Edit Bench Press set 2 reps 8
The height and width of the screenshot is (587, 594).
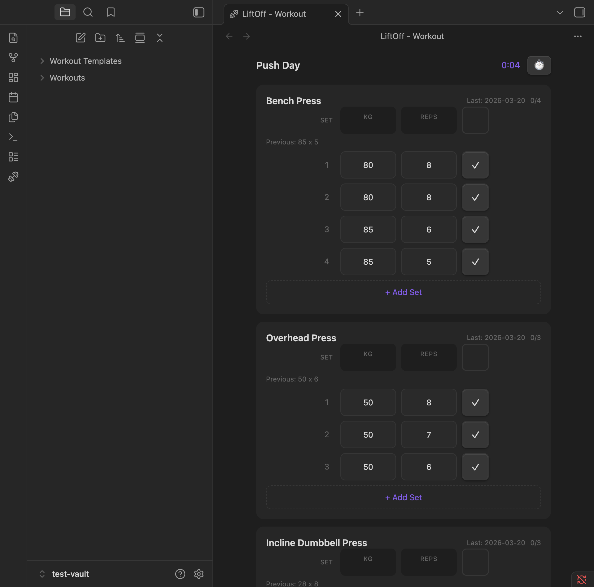click(429, 197)
